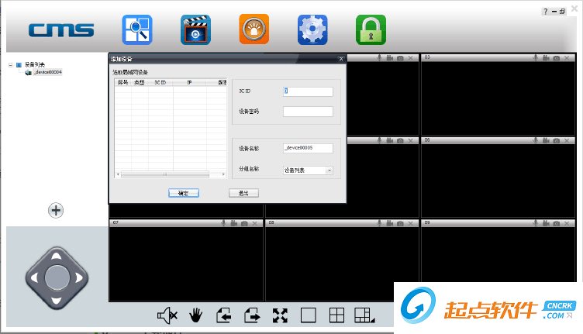Open the 分组名称 dropdown in dialog

308,170
